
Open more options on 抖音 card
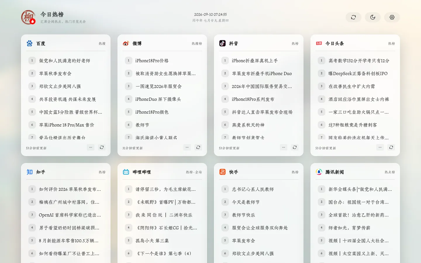click(x=284, y=147)
